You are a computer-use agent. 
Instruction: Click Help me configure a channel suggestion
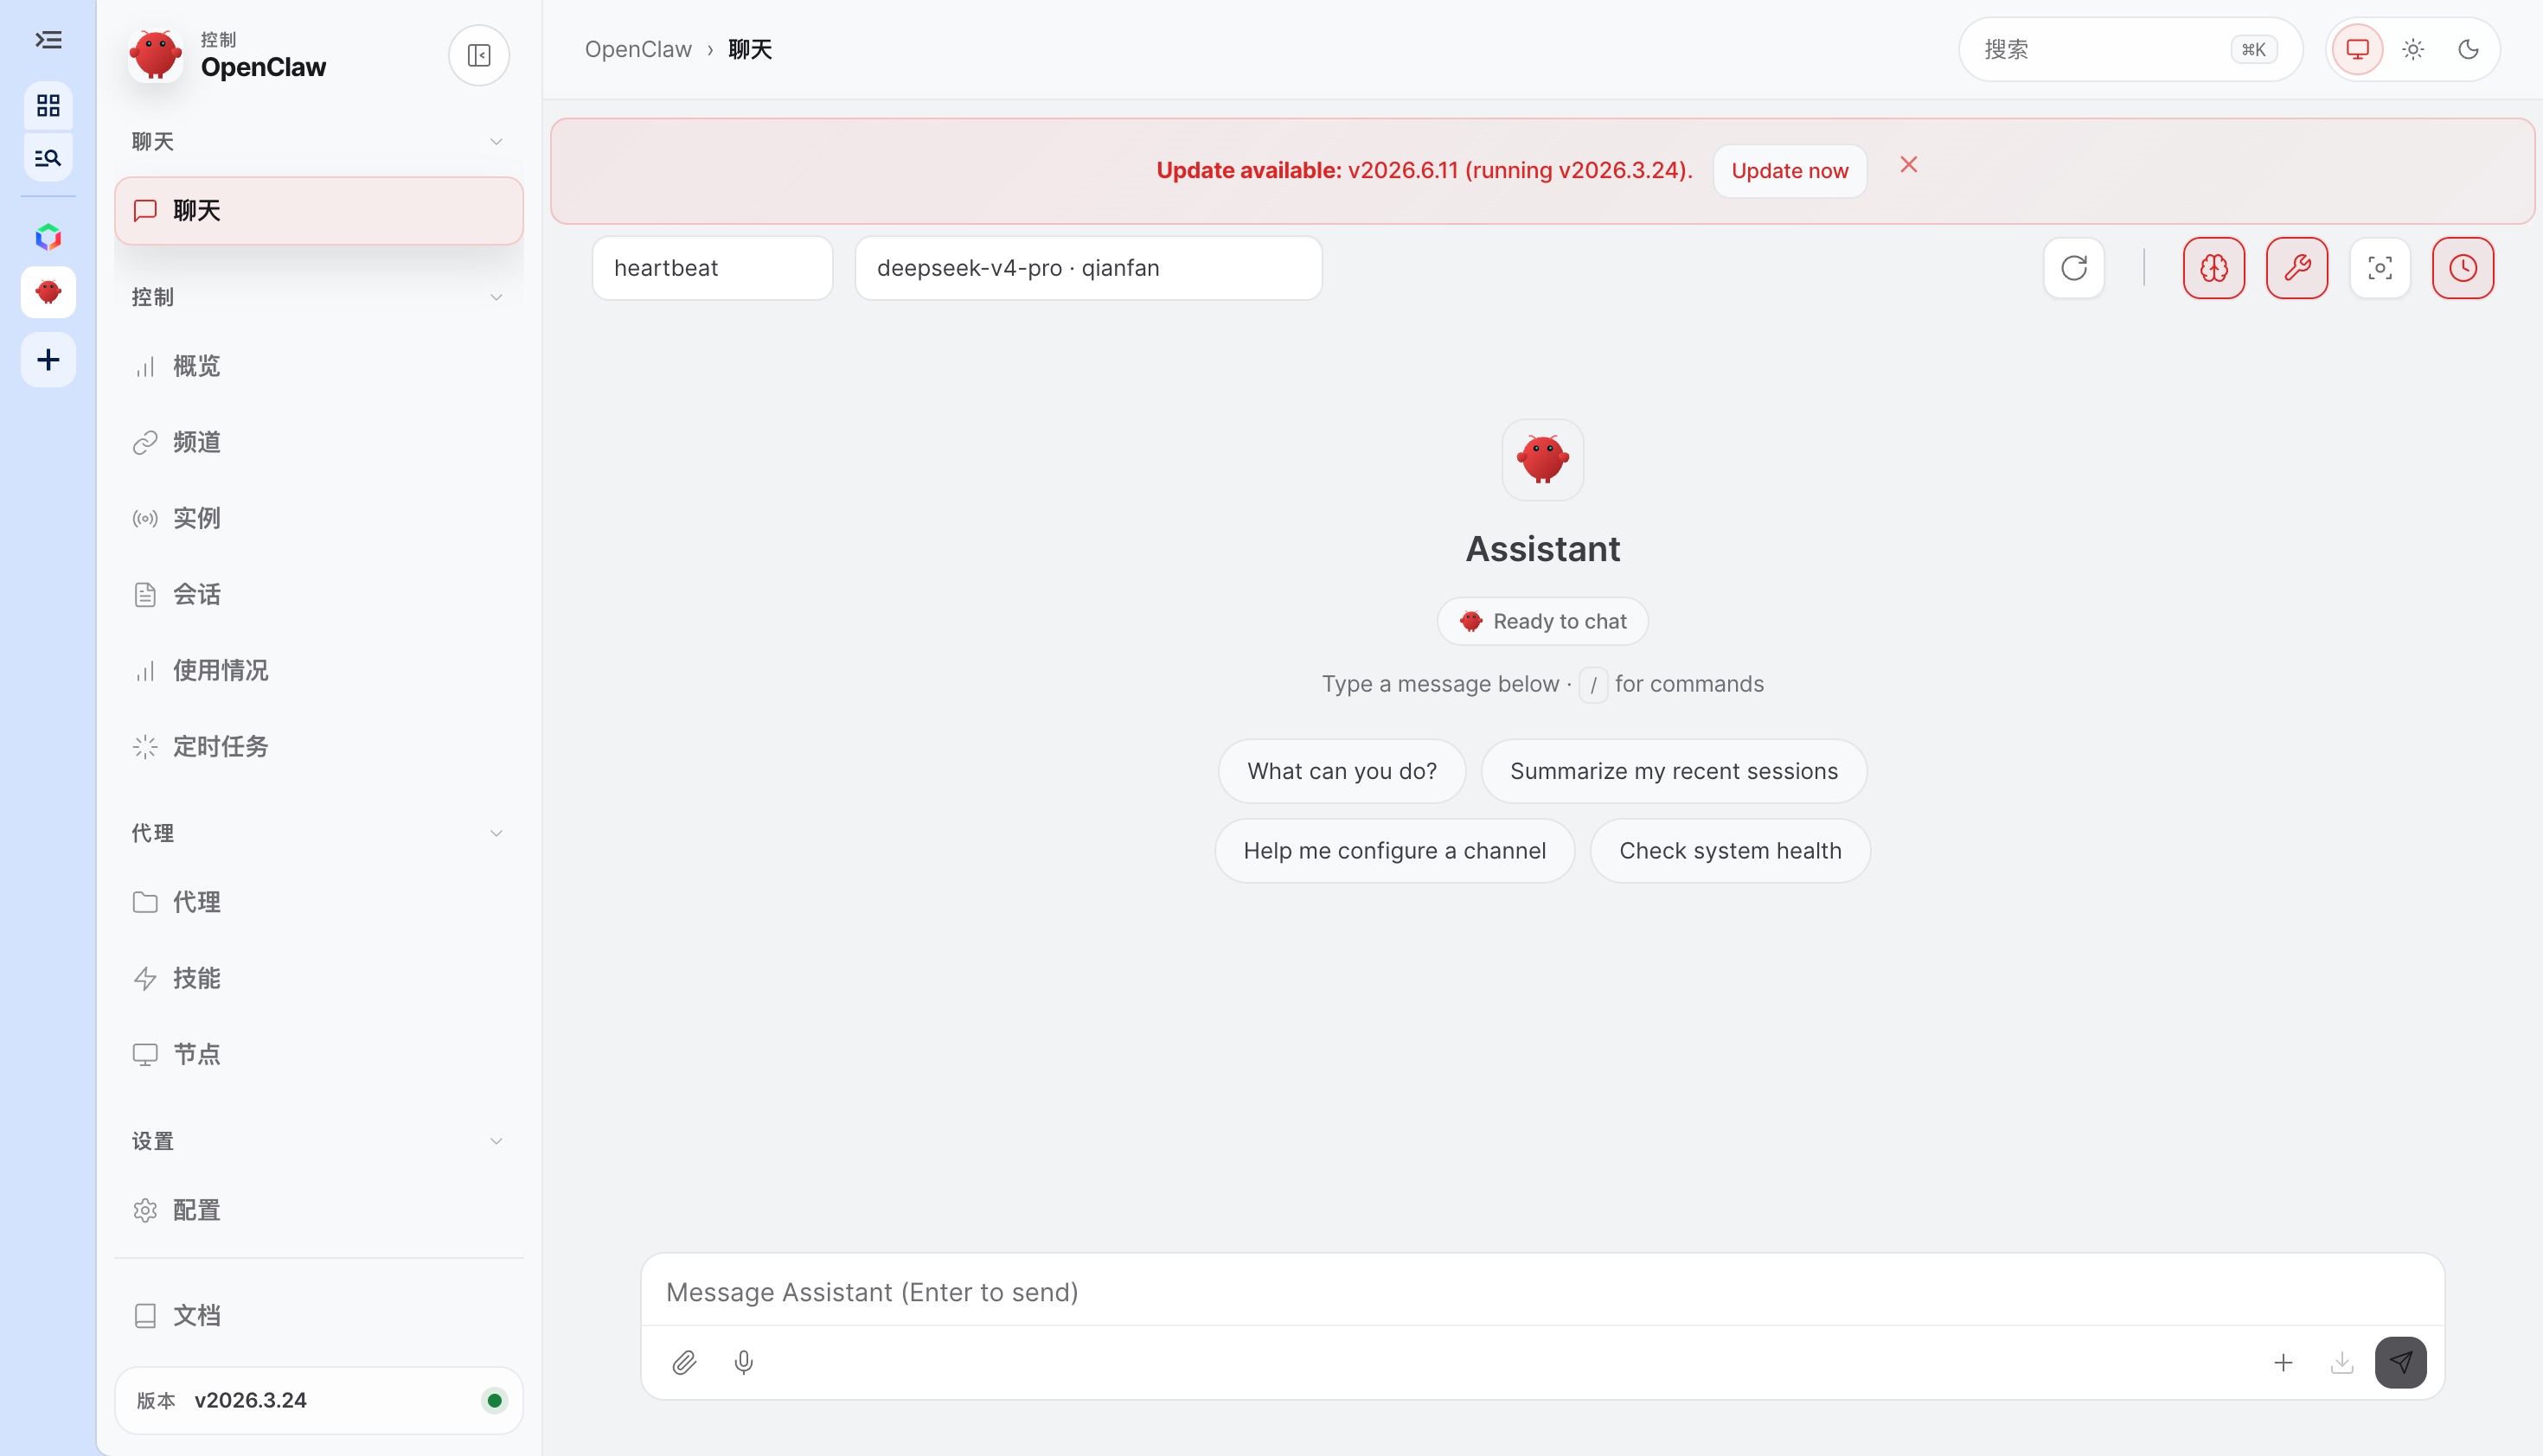1394,851
